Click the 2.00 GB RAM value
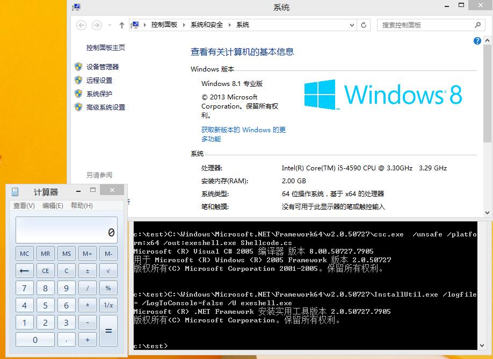The width and height of the screenshot is (493, 359). click(x=294, y=181)
